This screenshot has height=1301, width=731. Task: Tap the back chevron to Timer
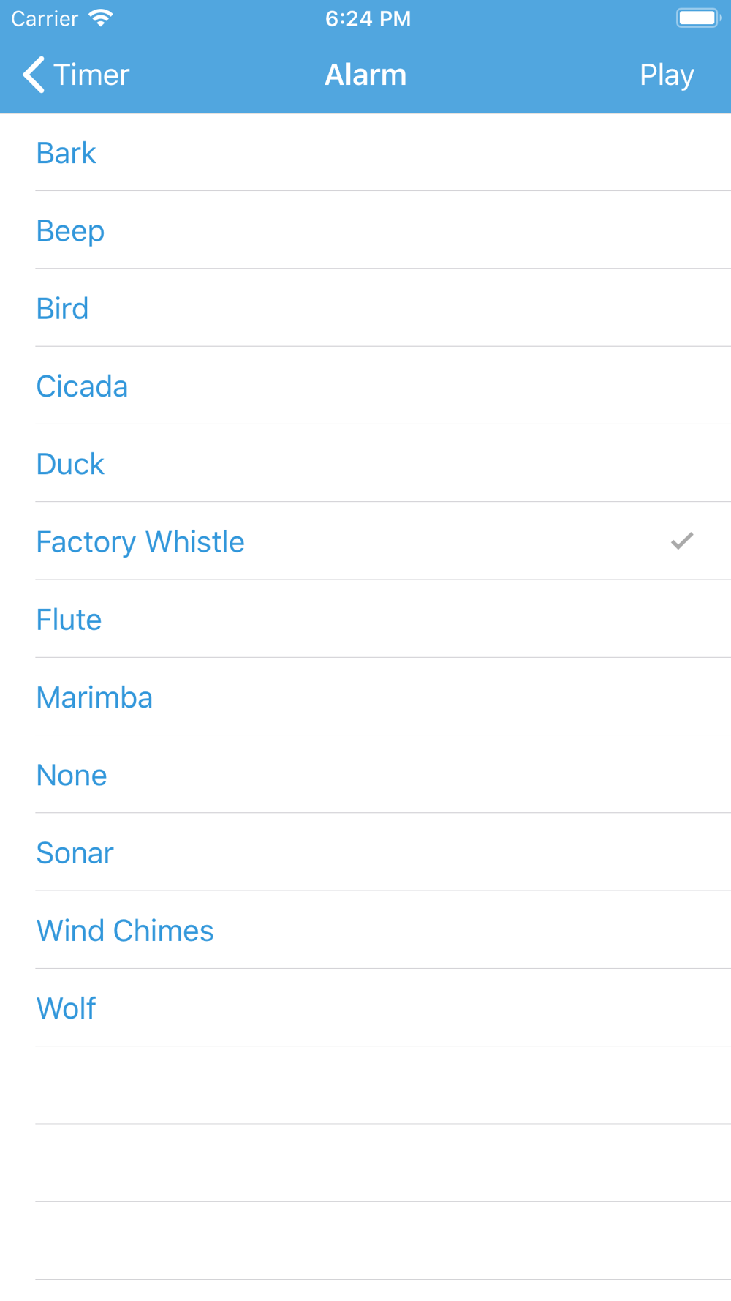click(x=34, y=75)
